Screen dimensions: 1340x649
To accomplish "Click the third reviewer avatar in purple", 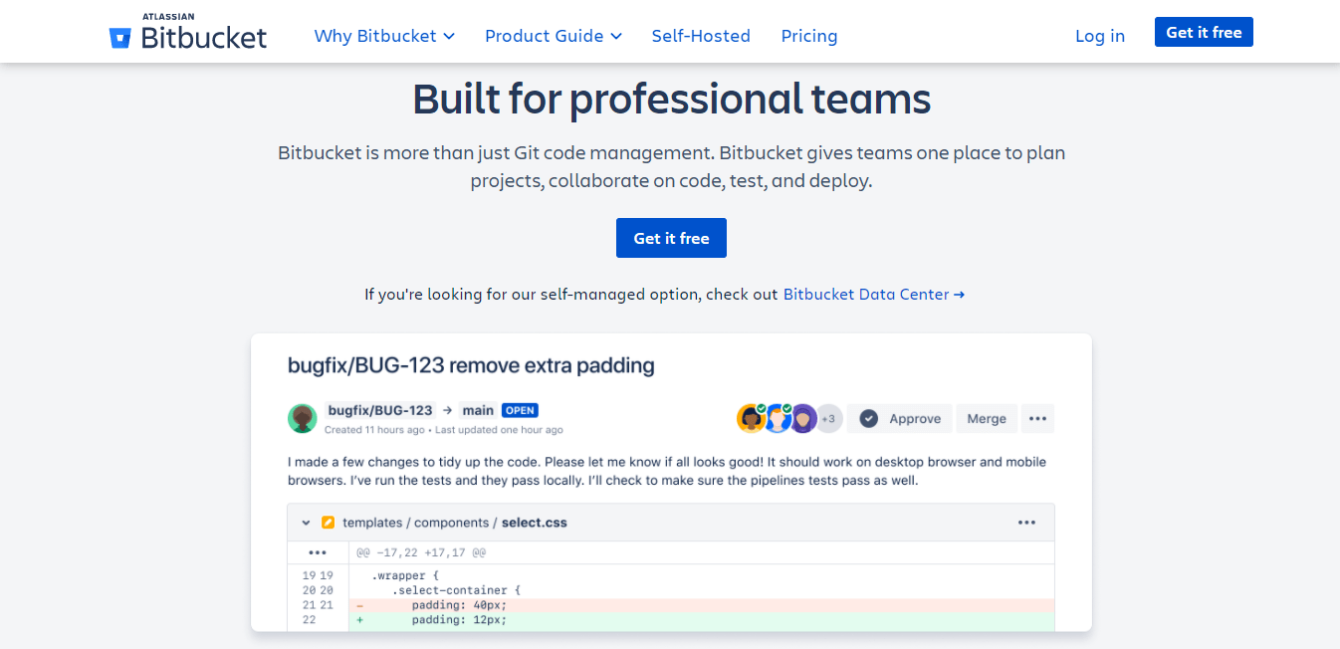I will 803,419.
